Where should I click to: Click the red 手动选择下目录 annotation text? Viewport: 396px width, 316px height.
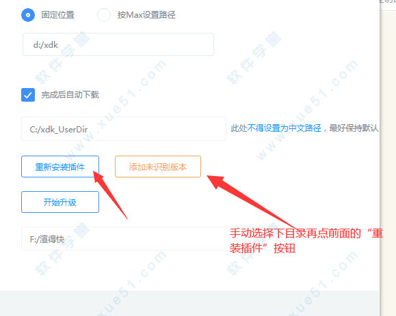pyautogui.click(x=257, y=233)
